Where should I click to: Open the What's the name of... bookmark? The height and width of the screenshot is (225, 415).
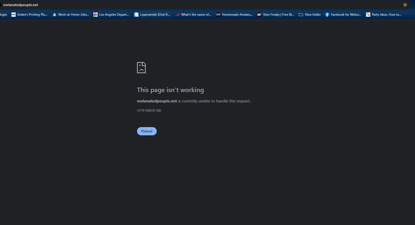click(193, 15)
